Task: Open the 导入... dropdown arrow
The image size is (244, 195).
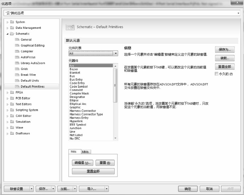Action: (106, 189)
